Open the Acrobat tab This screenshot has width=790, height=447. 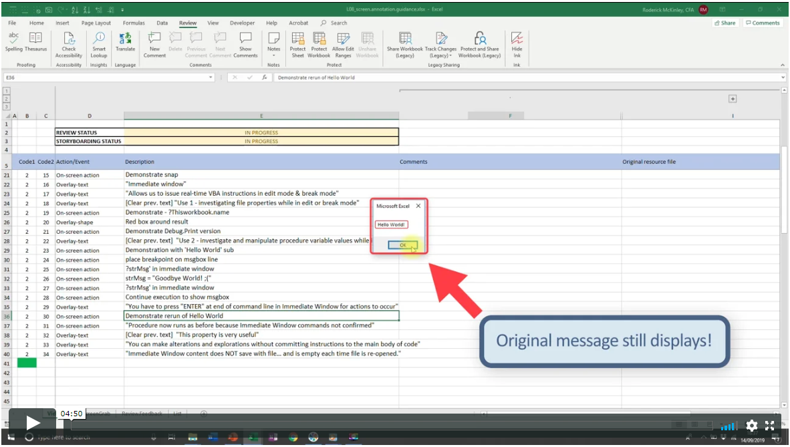298,23
